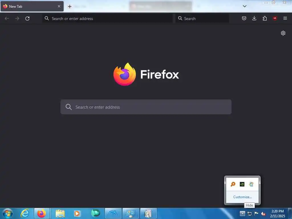Screen dimensions: 292x219
Task: Reload the page with the refresh icon
Action: coord(27,19)
